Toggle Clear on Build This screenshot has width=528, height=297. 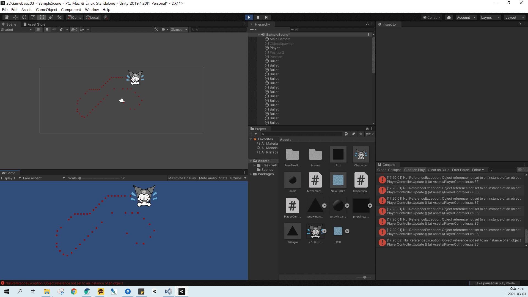point(438,170)
